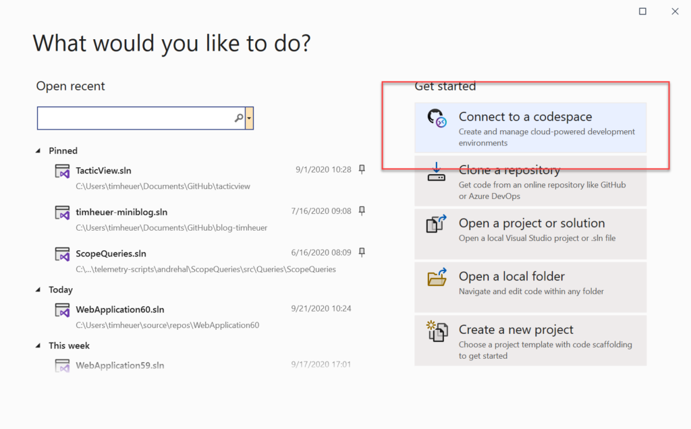Unpin TacticView.sln using its pin icon
Image resolution: width=691 pixels, height=429 pixels.
tap(362, 169)
